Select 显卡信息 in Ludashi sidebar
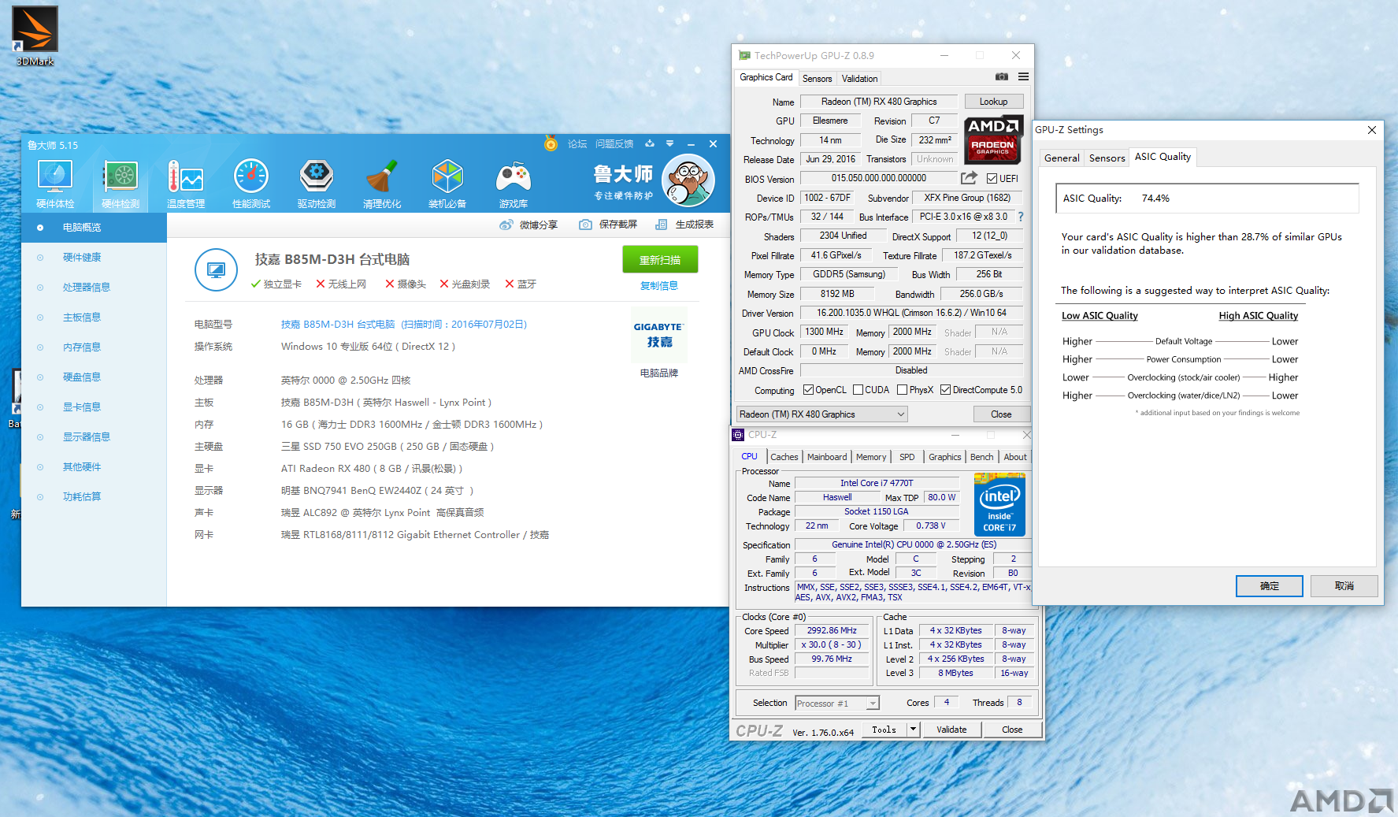 pyautogui.click(x=94, y=407)
